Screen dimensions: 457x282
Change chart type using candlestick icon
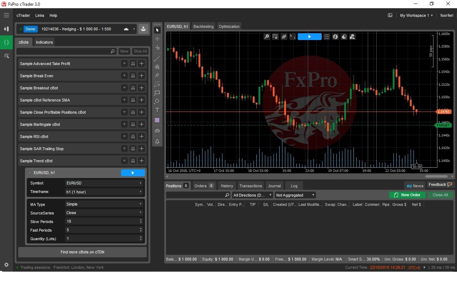coord(284,37)
